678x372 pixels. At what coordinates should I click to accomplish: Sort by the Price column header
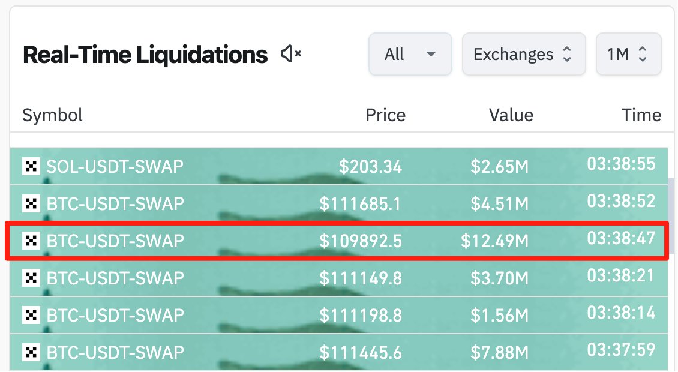pos(385,115)
